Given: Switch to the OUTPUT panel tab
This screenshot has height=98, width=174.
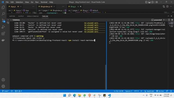Looking at the screenshot, I should (x=21, y=16).
